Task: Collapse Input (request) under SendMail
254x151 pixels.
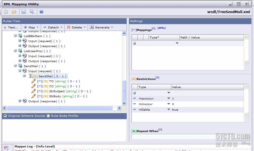Action: point(20,71)
